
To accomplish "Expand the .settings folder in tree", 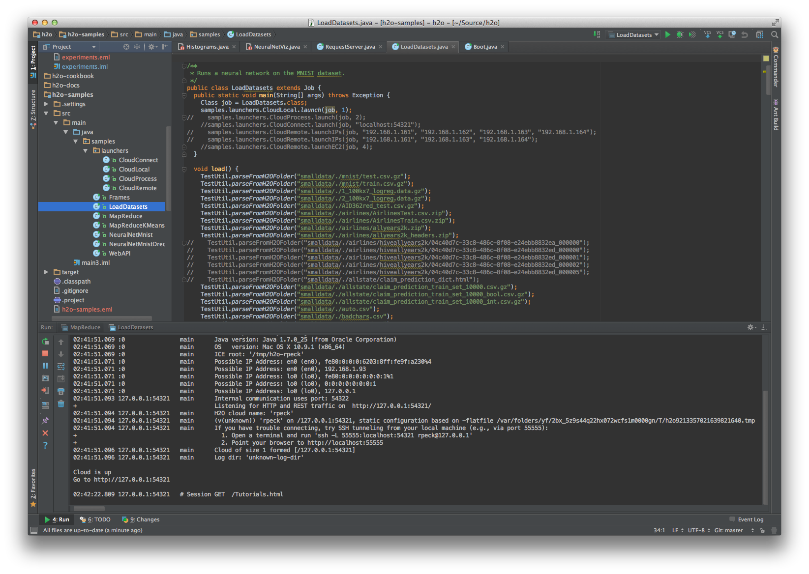I will tap(46, 104).
